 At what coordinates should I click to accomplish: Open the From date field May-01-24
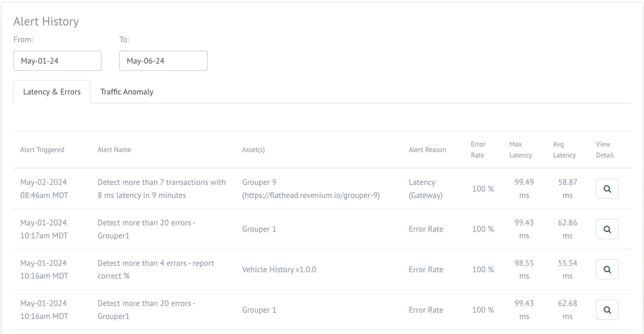[x=58, y=61]
